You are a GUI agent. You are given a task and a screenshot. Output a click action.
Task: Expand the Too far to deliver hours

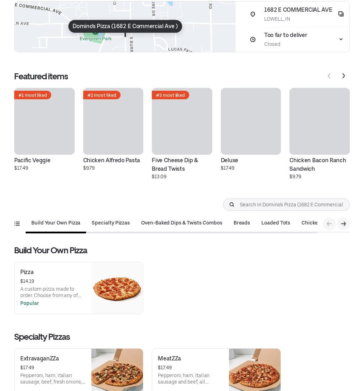pos(341,39)
